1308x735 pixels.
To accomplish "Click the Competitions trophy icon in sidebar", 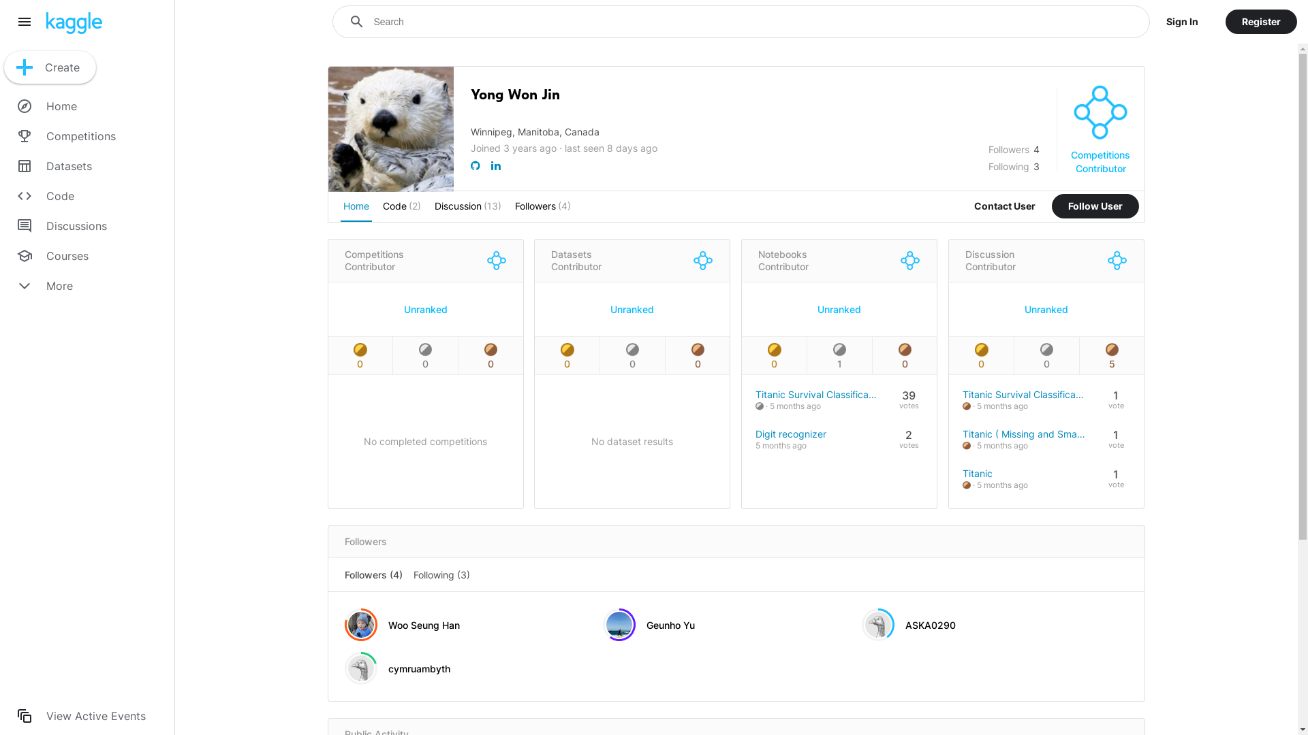I will 25,136.
